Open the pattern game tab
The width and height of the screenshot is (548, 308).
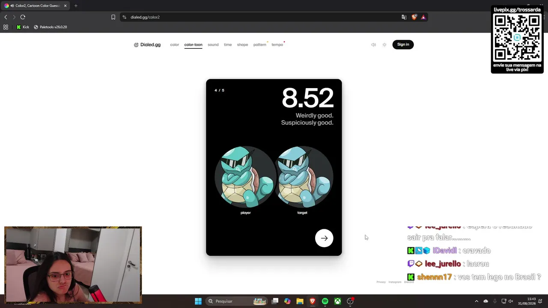[259, 44]
